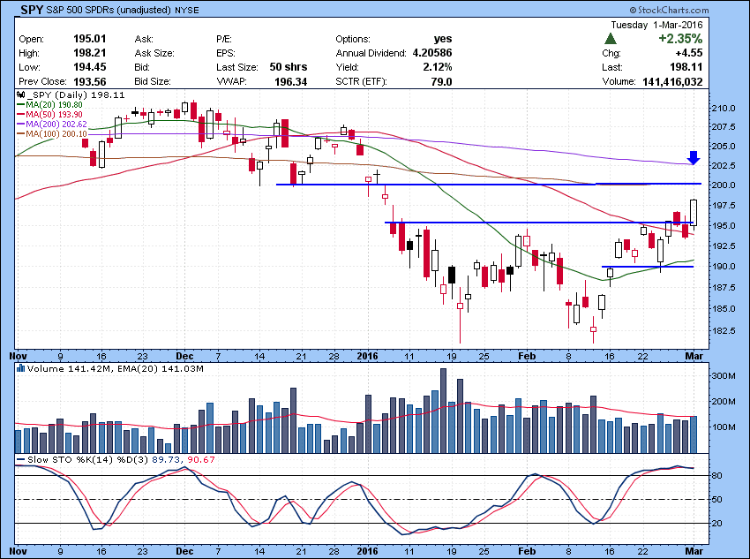Viewport: 750px width, 559px height.
Task: Click the '_SPY (Daily) 198.11' legend label
Action: coord(75,94)
